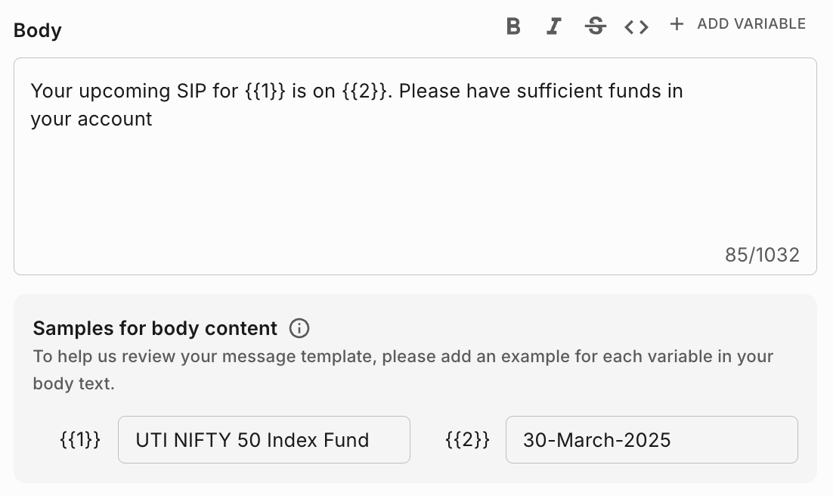Image resolution: width=833 pixels, height=496 pixels.
Task: Click the angle brackets code formatting icon
Action: [636, 26]
